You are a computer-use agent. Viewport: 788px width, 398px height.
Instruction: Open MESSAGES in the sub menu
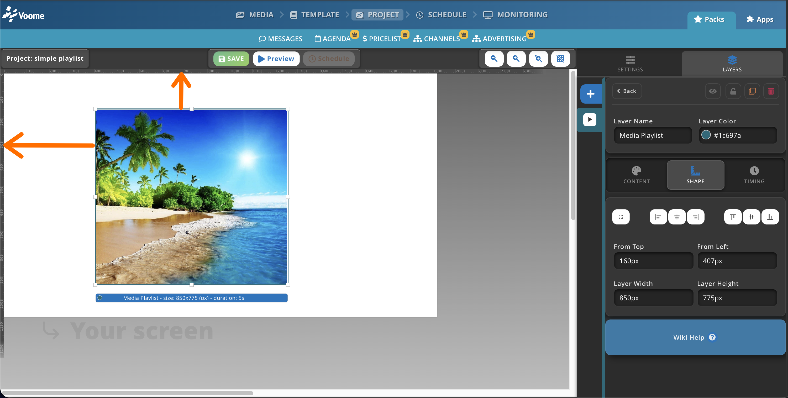(281, 39)
